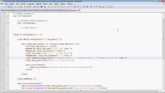Toggle synchronized vertical scrolling
The height and width of the screenshot is (93, 165).
(x=55, y=7)
